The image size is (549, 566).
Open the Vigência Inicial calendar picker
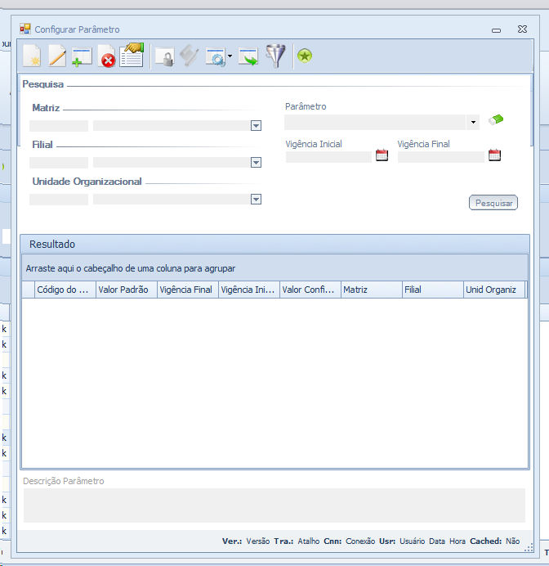382,155
